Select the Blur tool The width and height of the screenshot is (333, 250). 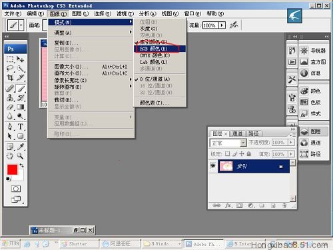coord(10,116)
